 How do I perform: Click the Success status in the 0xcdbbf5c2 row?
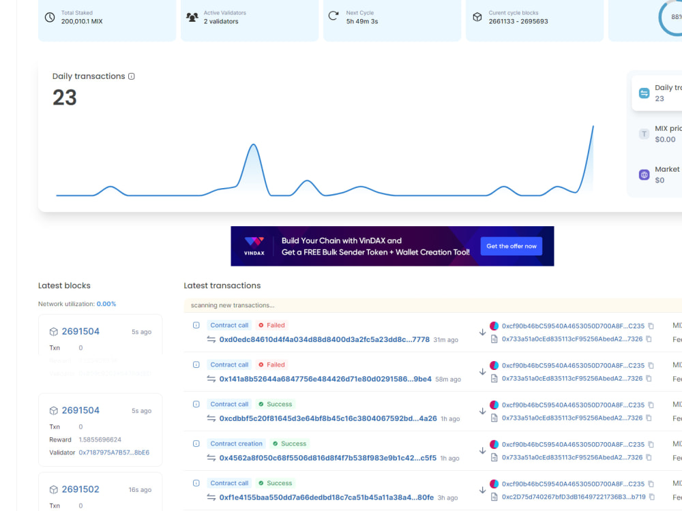point(276,404)
